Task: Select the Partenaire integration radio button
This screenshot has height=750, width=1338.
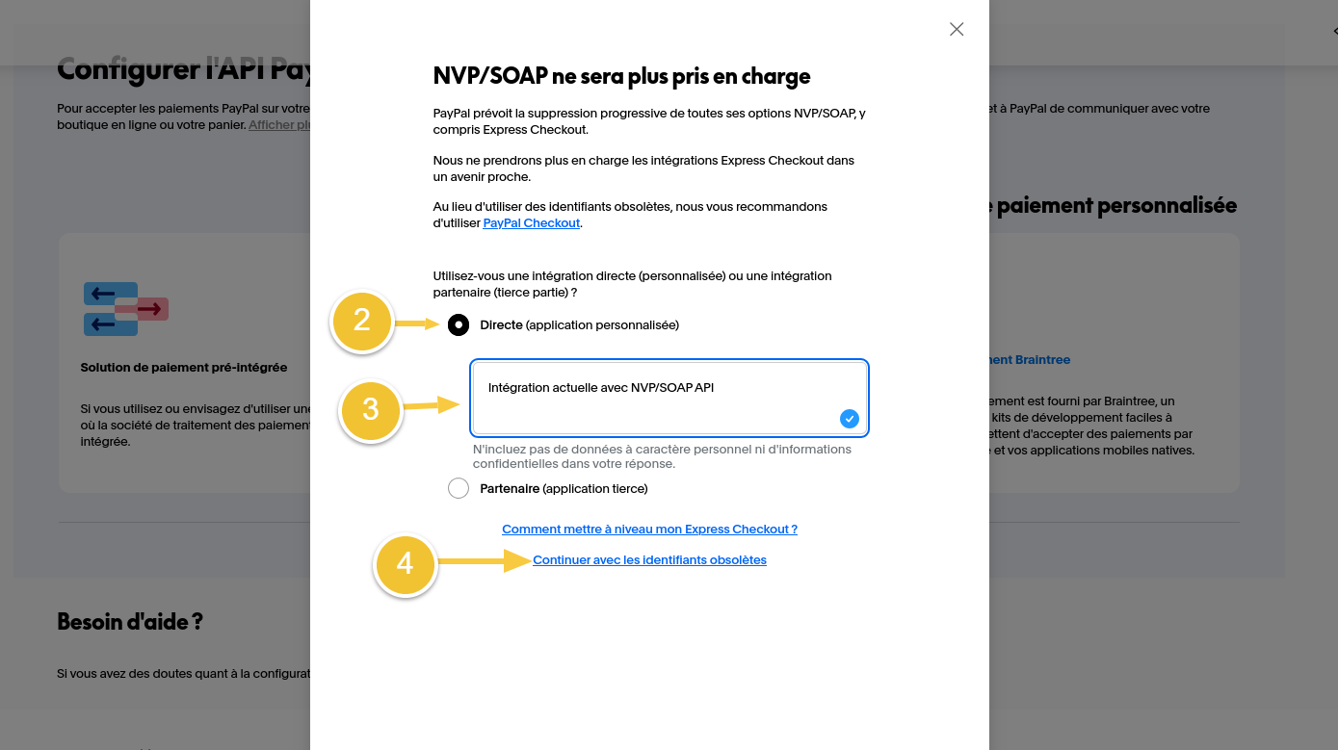Action: pos(459,488)
